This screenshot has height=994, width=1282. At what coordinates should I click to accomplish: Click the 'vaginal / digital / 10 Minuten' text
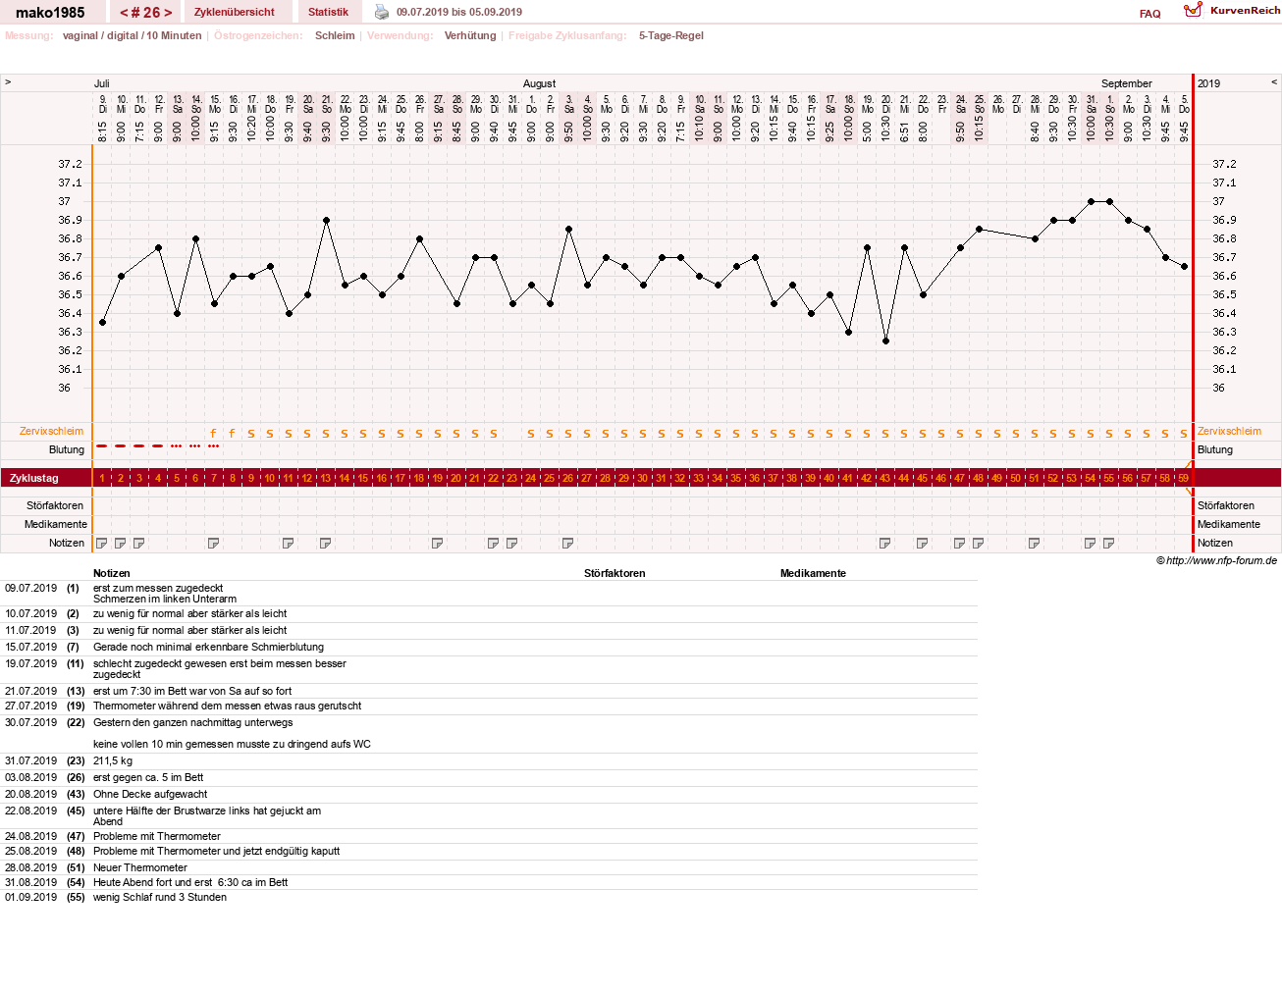pyautogui.click(x=133, y=35)
